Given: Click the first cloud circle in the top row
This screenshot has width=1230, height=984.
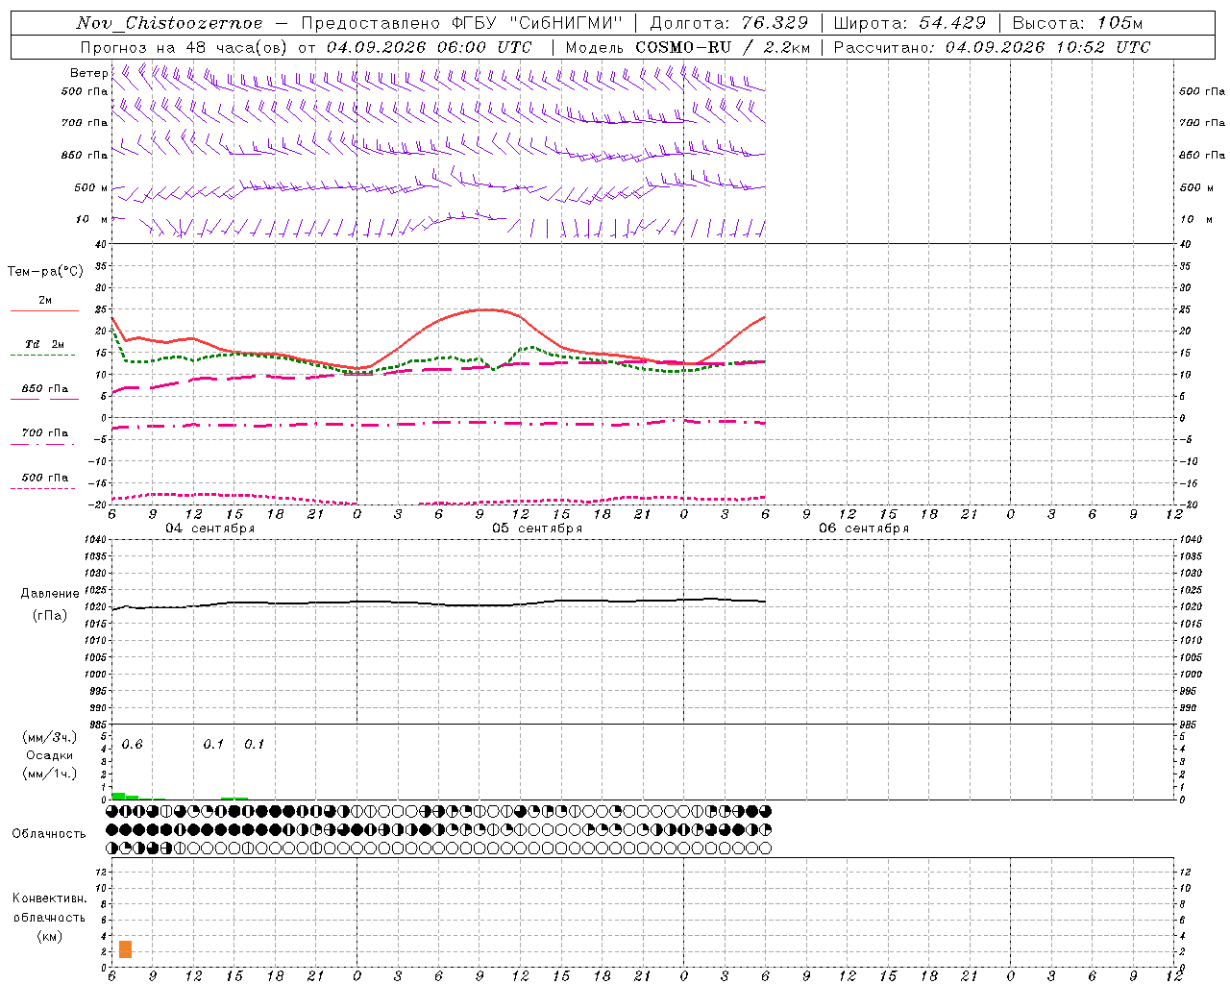Looking at the screenshot, I should [x=112, y=811].
